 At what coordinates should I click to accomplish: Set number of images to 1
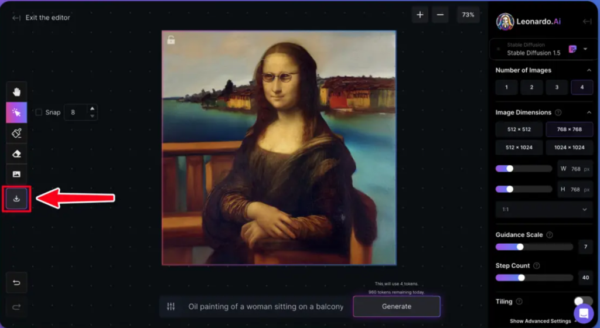506,87
